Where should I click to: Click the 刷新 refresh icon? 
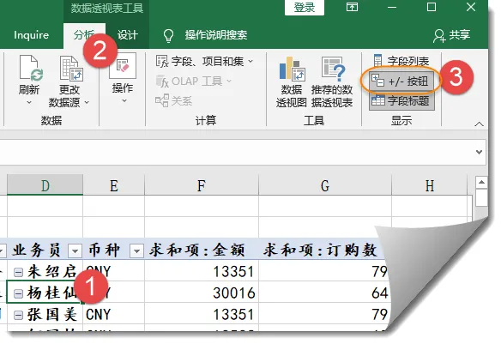click(31, 68)
